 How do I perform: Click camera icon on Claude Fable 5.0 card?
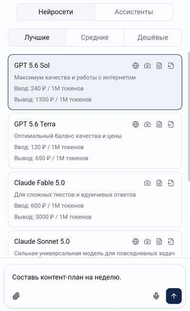pos(147,183)
